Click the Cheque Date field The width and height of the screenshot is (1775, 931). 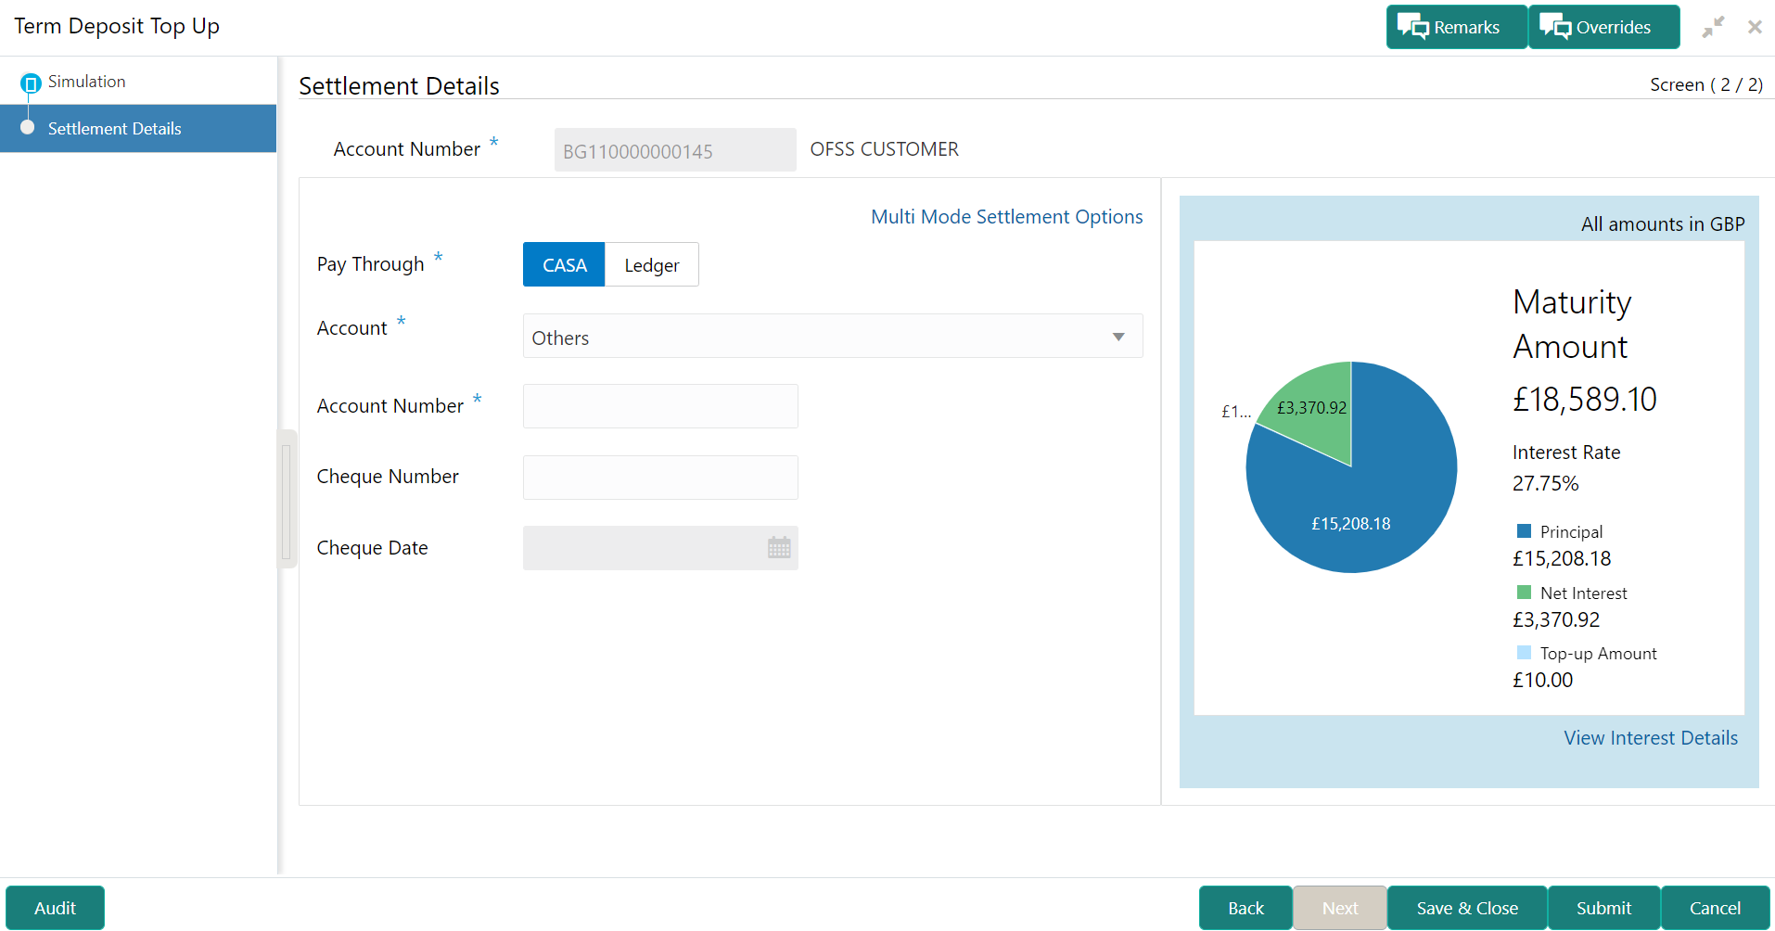(660, 548)
